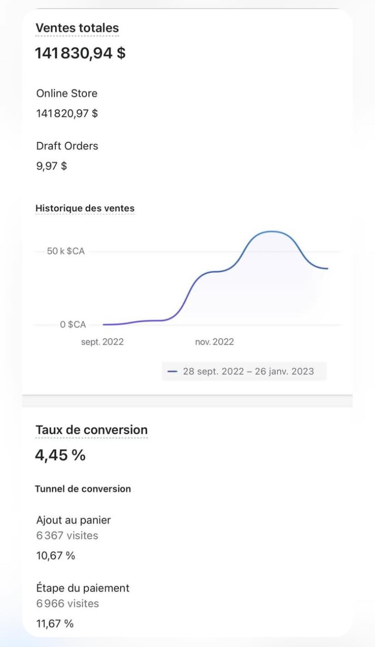The image size is (375, 647).
Task: Open the Taux de conversion heading
Action: coord(91,430)
